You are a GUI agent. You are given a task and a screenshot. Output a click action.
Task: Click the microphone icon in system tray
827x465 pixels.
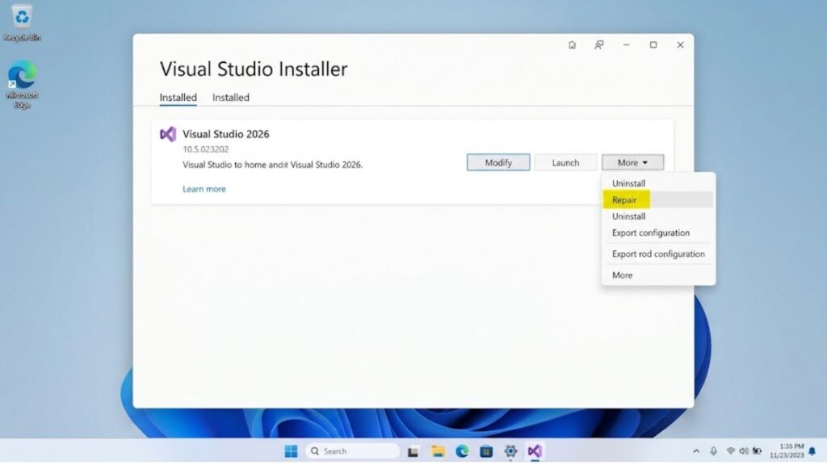point(713,451)
